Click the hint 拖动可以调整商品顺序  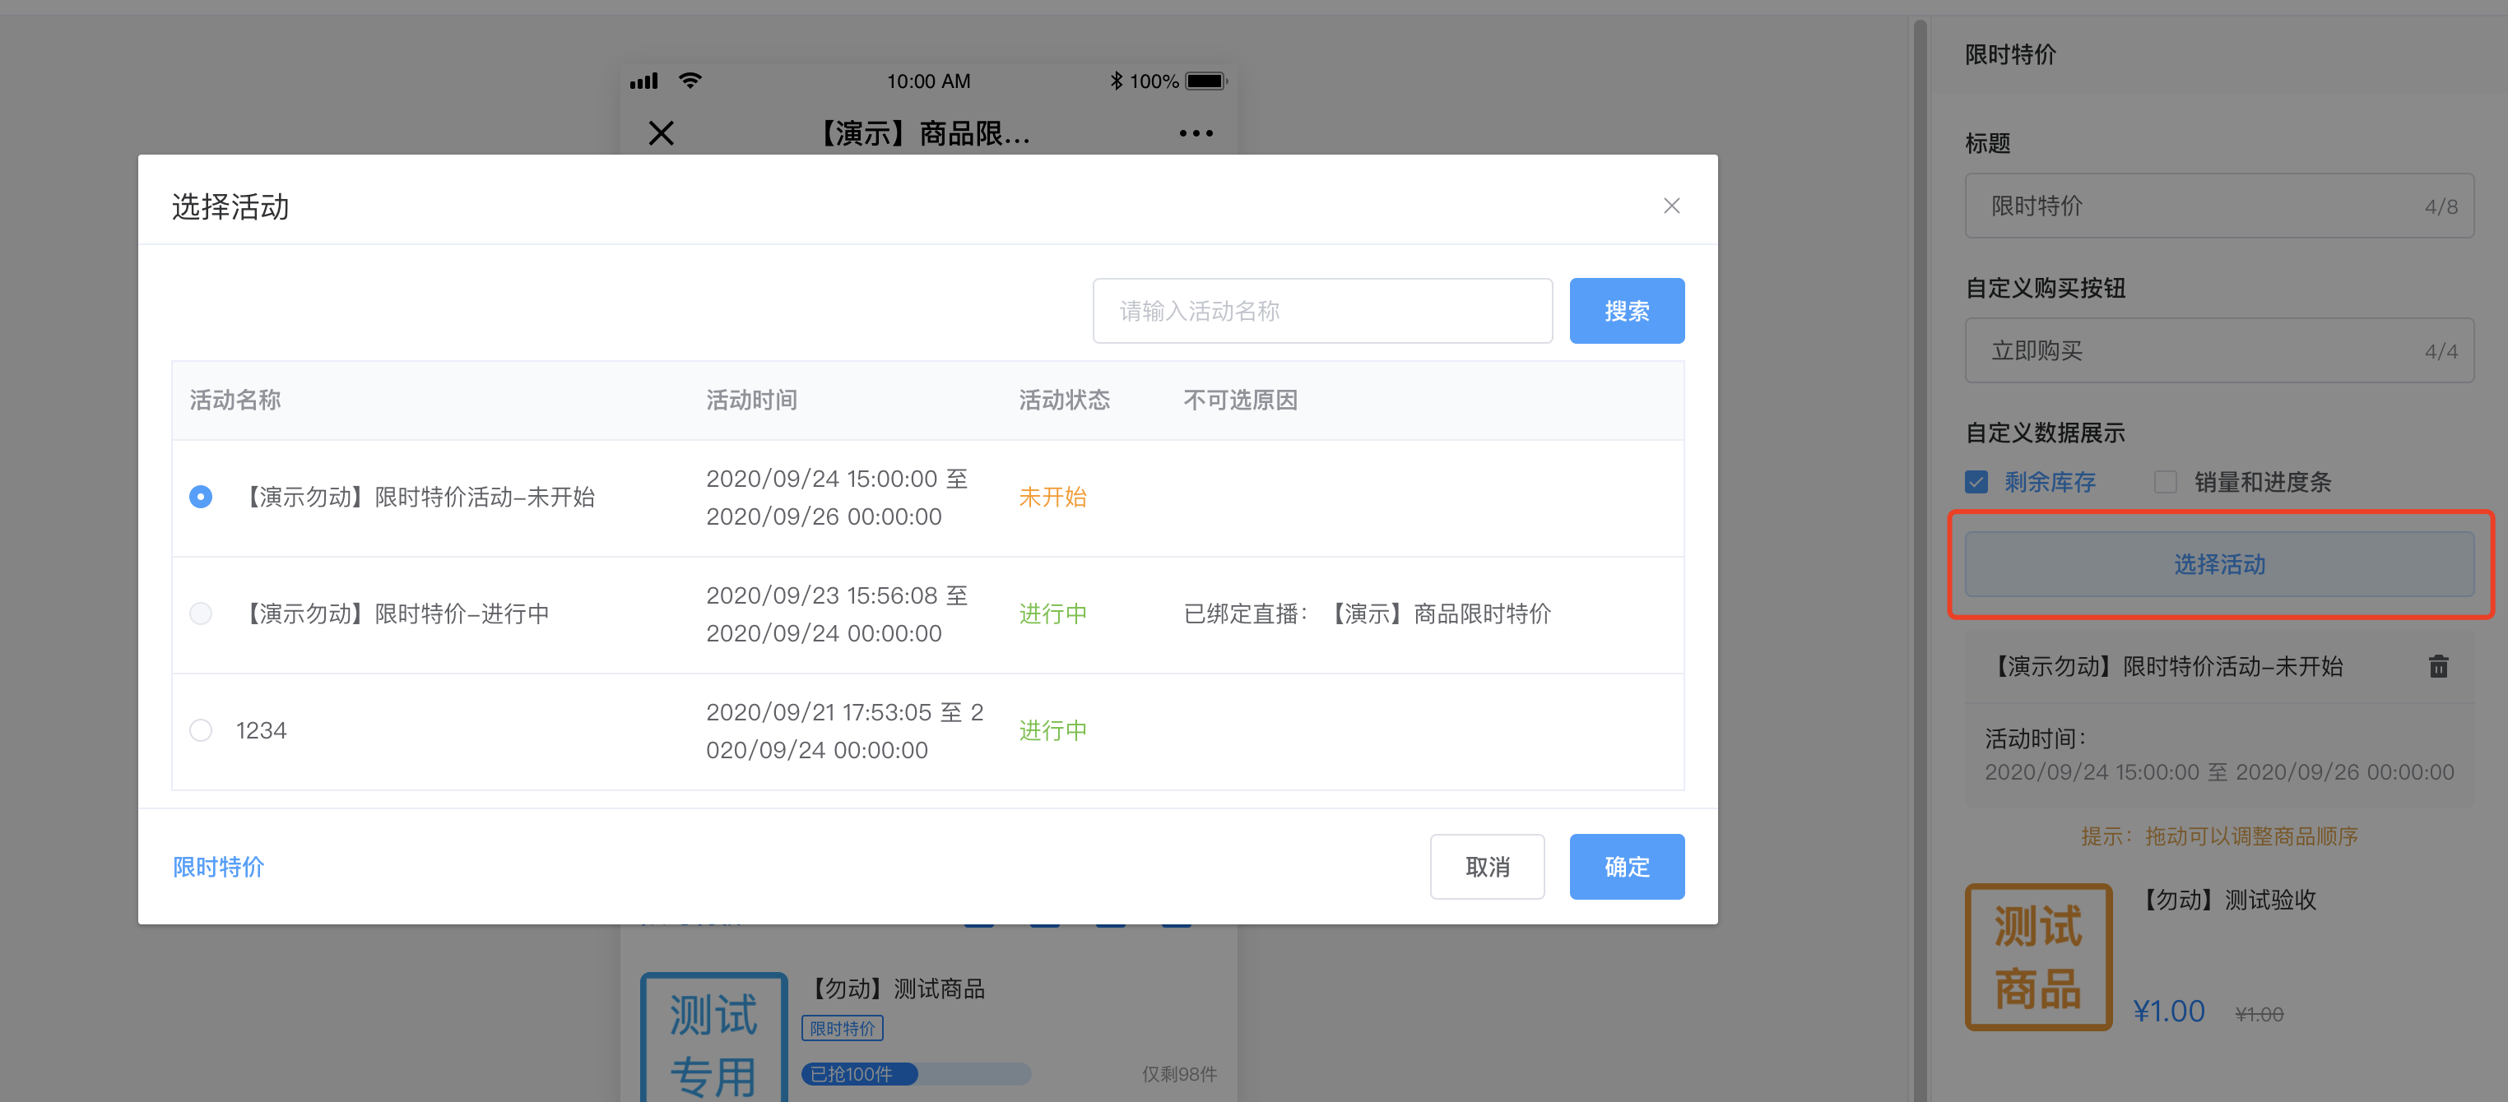[x=2219, y=836]
